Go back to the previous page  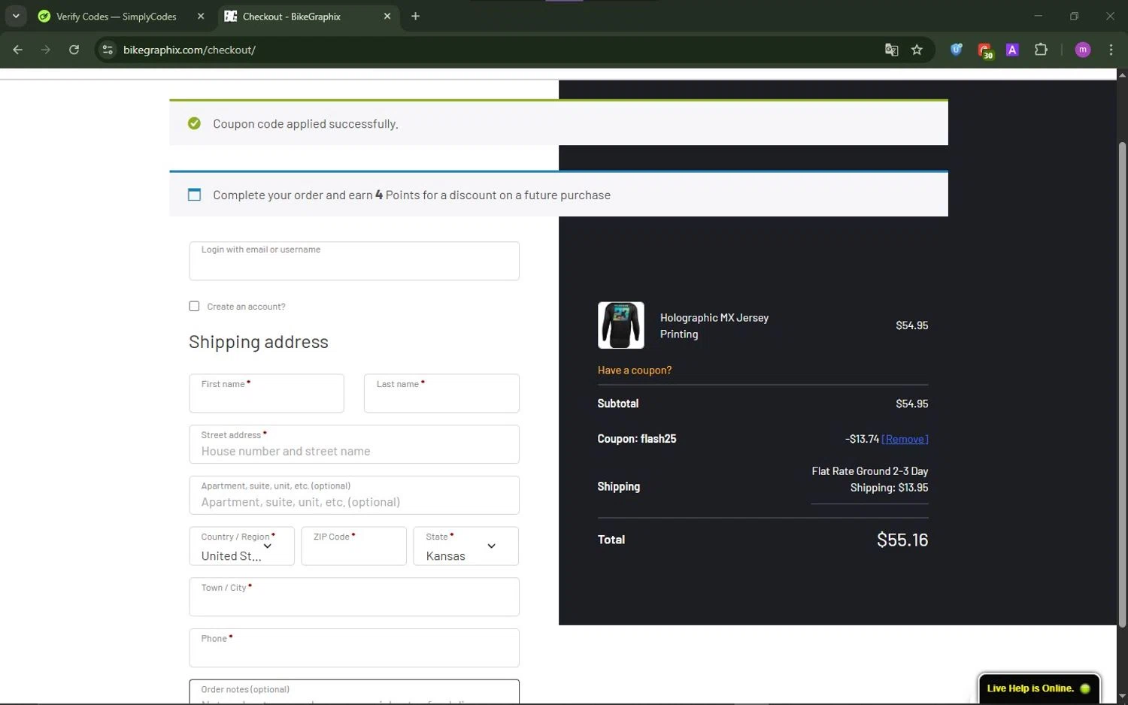17,50
